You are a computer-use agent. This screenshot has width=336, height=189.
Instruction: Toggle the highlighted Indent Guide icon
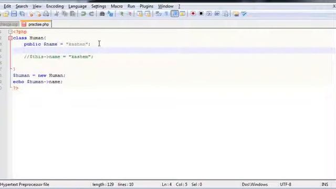(x=175, y=14)
